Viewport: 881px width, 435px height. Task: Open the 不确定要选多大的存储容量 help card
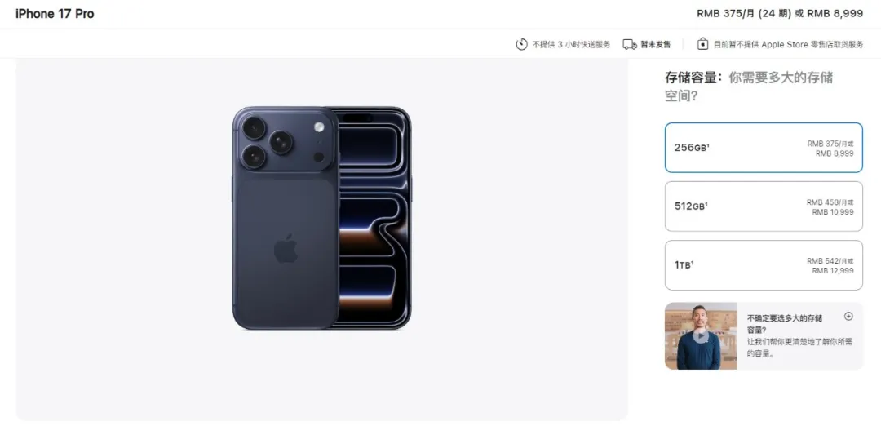[x=764, y=336]
